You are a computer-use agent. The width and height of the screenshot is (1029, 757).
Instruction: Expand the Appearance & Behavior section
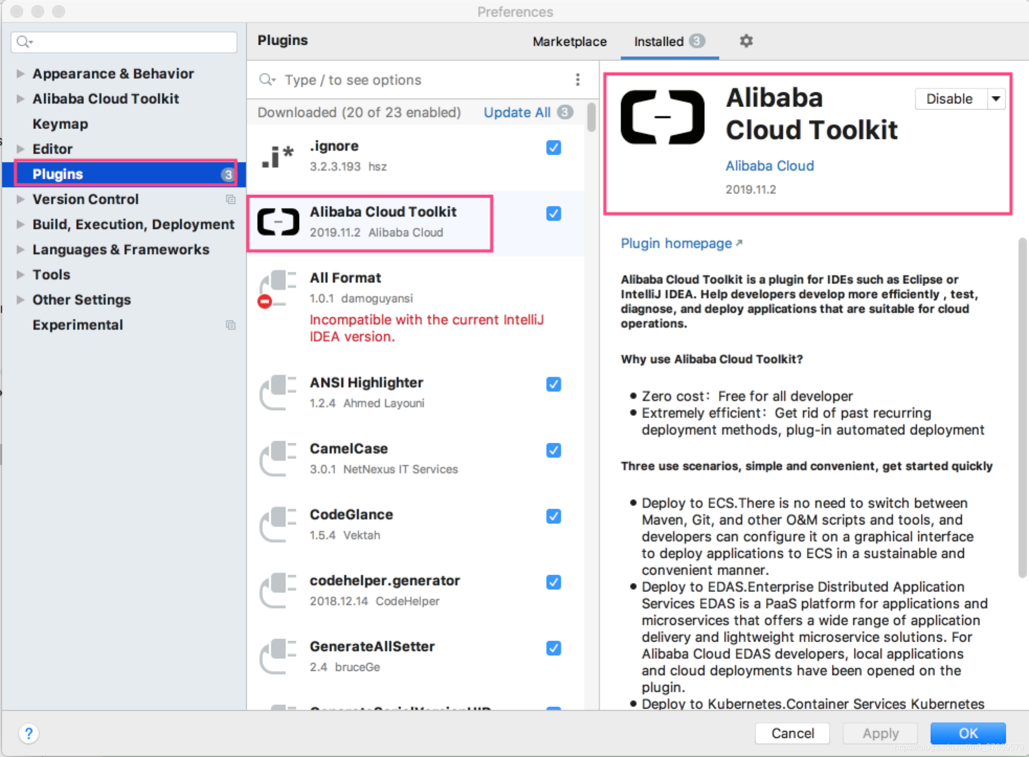point(20,73)
